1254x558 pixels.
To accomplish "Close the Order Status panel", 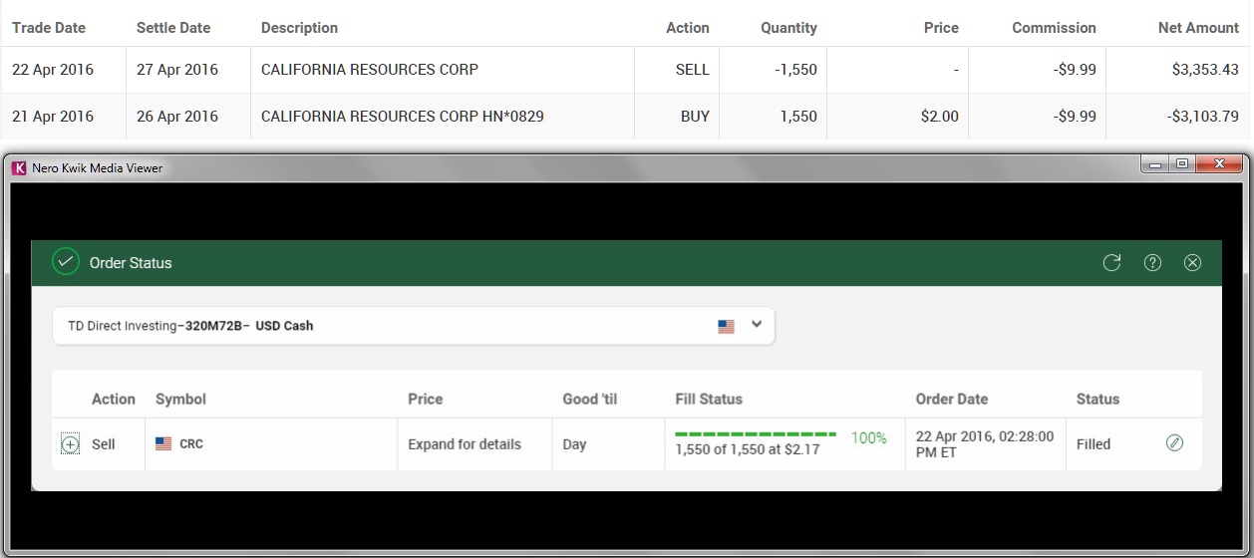I will [x=1192, y=263].
